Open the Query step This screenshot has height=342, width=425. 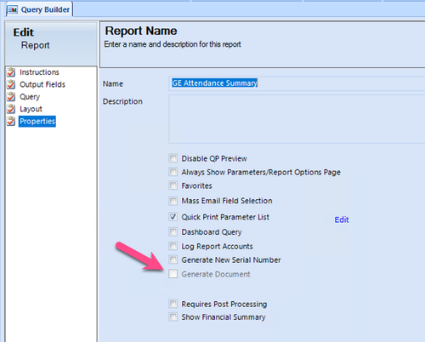pos(30,97)
